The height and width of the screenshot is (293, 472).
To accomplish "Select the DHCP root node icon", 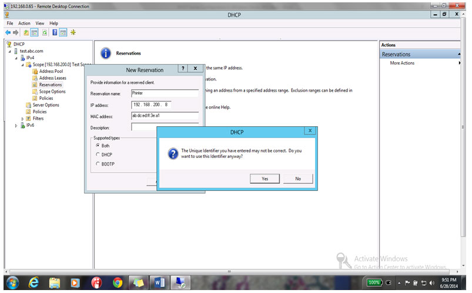I will coord(9,44).
